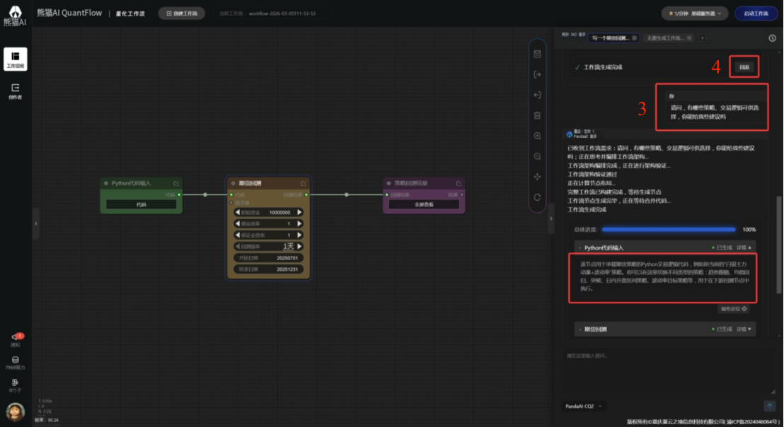The image size is (784, 427).
Task: Click the 启动工作流 button
Action: [756, 13]
